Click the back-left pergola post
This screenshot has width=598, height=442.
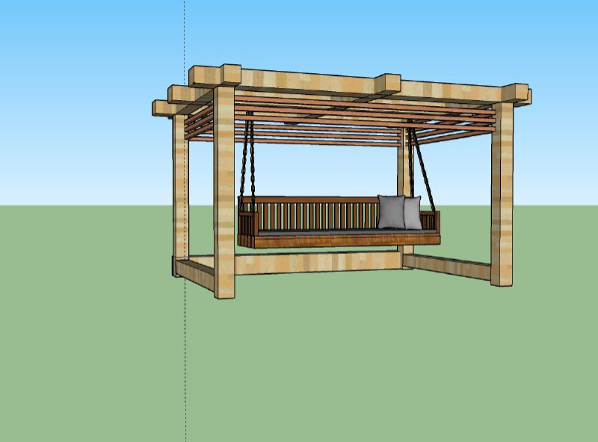pos(180,194)
